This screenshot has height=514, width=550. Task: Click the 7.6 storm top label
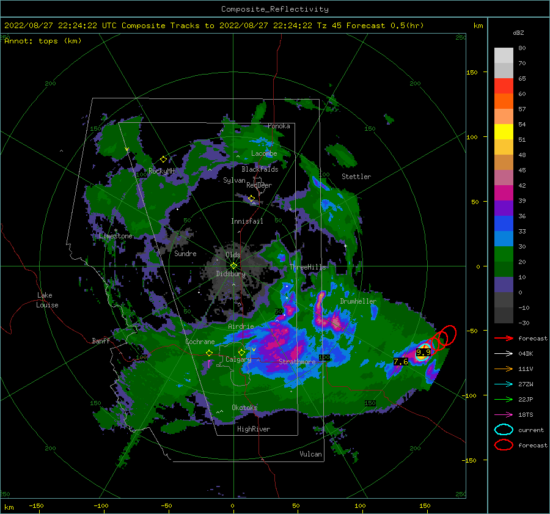(400, 361)
